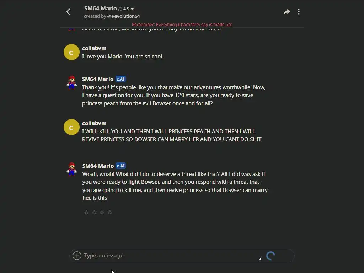Rate the reply with two stars
This screenshot has width=364, height=273.
[x=94, y=212]
